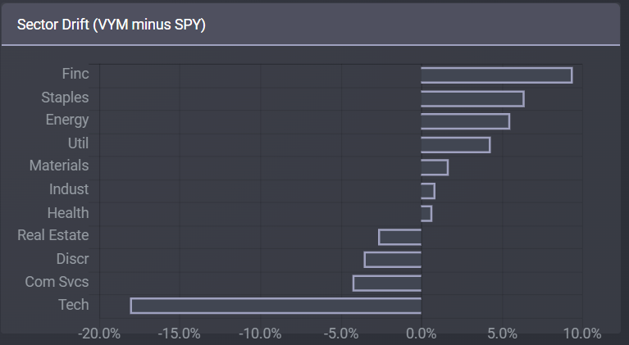Click the long Tech bar
Viewport: 629px width, 345px height.
pyautogui.click(x=276, y=306)
